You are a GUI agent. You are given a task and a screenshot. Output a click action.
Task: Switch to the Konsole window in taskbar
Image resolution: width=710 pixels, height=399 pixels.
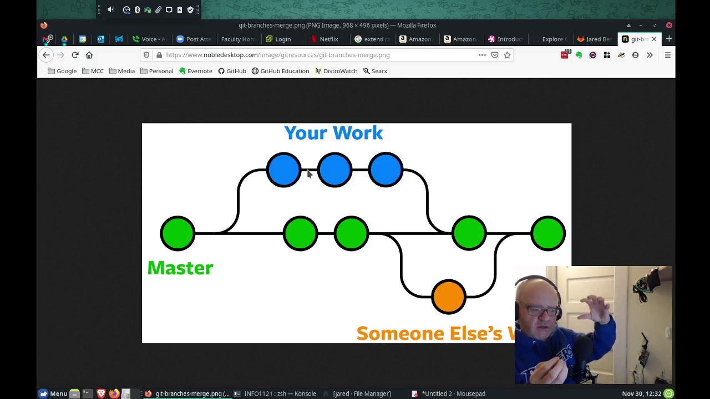coord(275,393)
